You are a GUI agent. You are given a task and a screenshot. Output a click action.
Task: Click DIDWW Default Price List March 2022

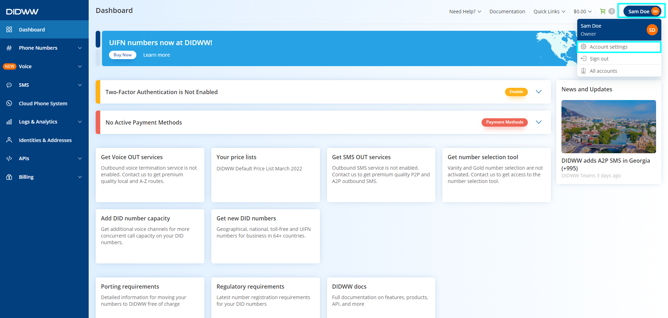point(259,169)
